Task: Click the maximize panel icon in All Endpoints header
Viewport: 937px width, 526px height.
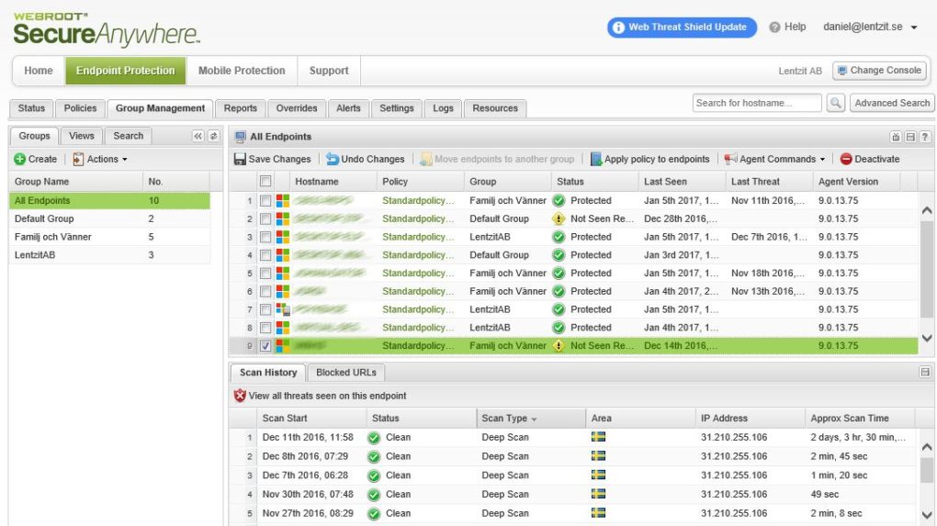Action: (x=910, y=137)
